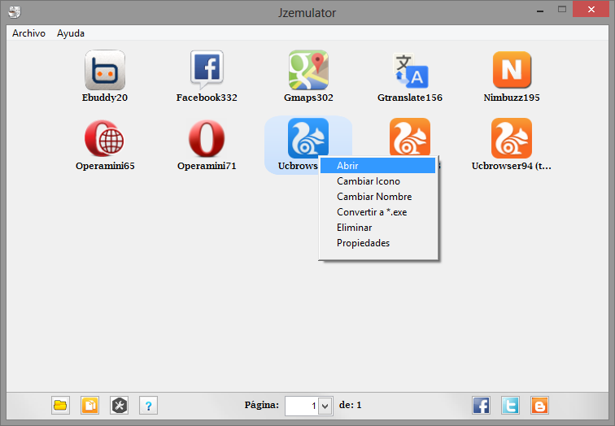Select the Nimbuzz195 app icon

(512, 70)
